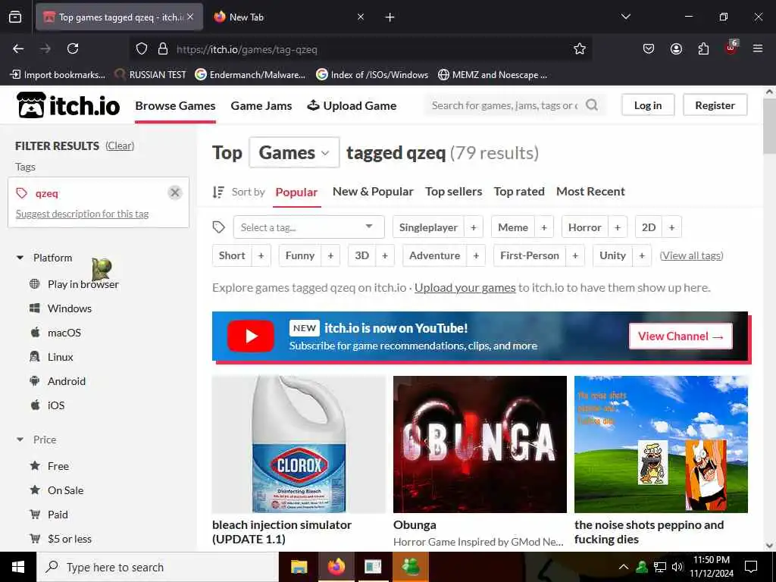This screenshot has height=582, width=776.
Task: Add the Funny tag with its plus
Action: coord(330,255)
